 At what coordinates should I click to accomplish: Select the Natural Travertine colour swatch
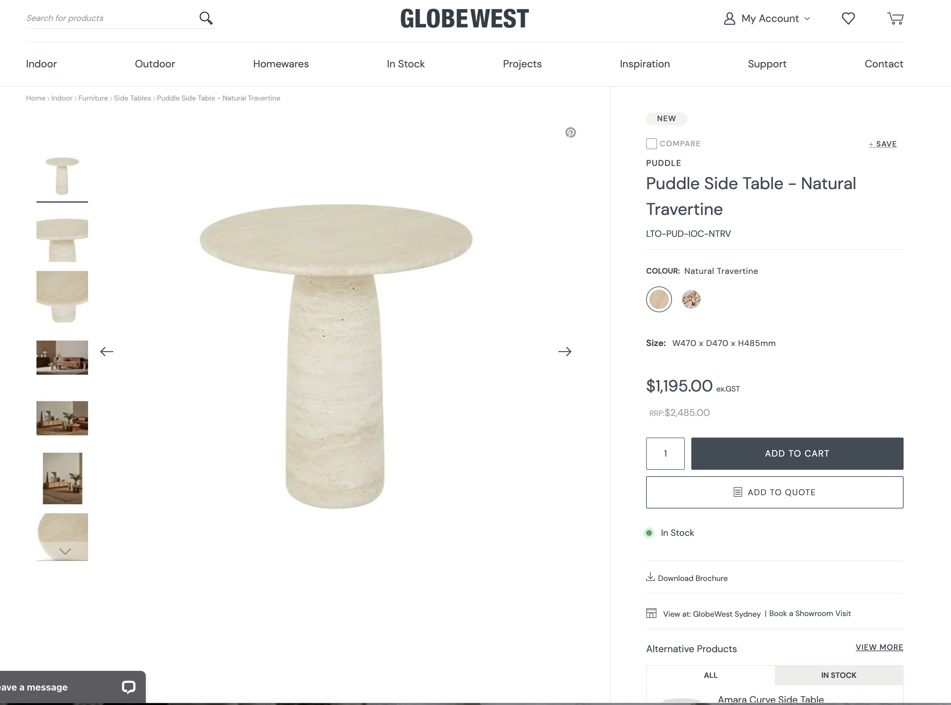coord(659,299)
